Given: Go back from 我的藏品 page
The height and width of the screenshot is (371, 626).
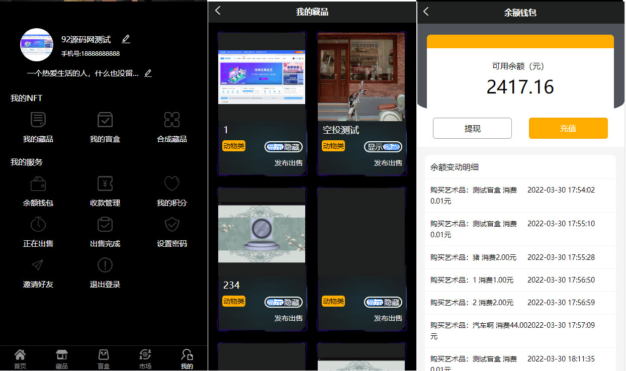Looking at the screenshot, I should 218,11.
